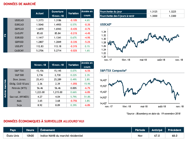Click the 'Précédent' column header

(x=174, y=130)
